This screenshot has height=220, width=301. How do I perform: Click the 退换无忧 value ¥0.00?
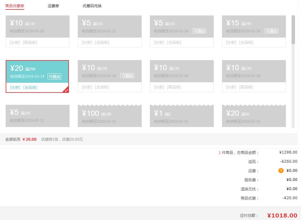pyautogui.click(x=292, y=189)
